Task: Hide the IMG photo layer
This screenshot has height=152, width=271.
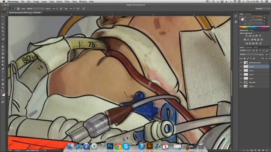Action: (x=241, y=82)
